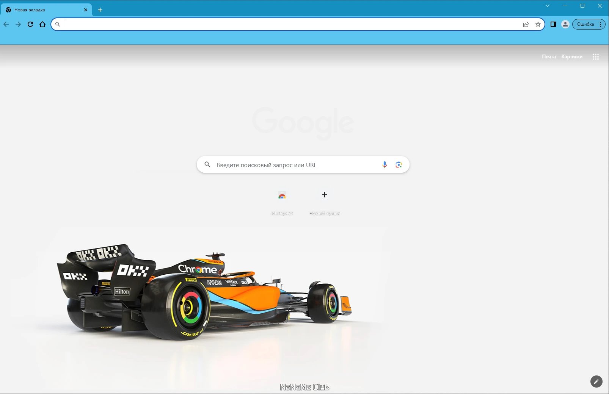This screenshot has width=609, height=394.
Task: Expand the tab search chevron
Action: coord(548,6)
